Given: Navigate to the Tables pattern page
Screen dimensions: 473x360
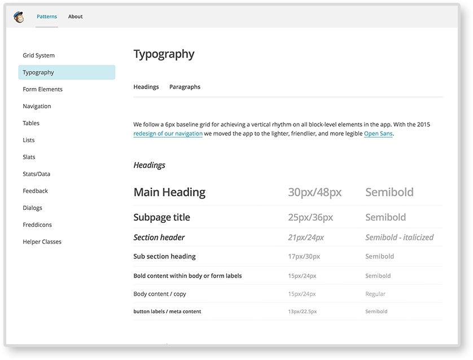Looking at the screenshot, I should (31, 123).
